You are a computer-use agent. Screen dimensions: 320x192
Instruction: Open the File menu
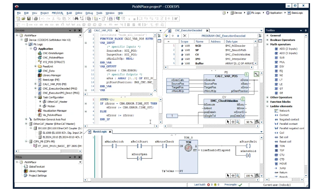pyautogui.click(x=19, y=13)
